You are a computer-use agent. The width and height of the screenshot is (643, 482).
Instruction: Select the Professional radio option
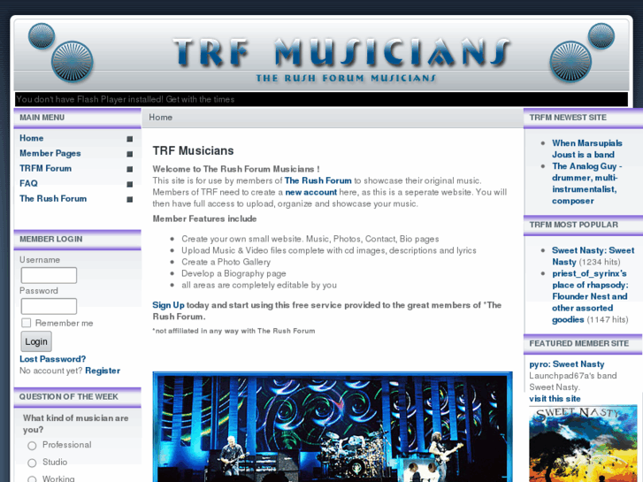pos(32,446)
